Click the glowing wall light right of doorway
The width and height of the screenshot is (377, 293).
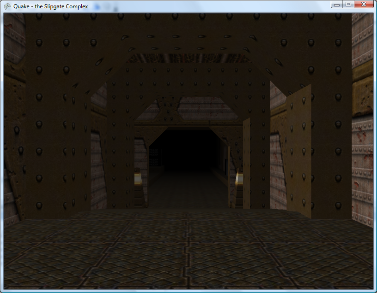pos(239,178)
